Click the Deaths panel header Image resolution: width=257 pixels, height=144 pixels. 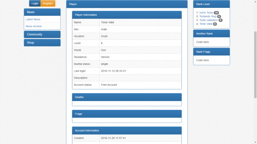click(127, 97)
